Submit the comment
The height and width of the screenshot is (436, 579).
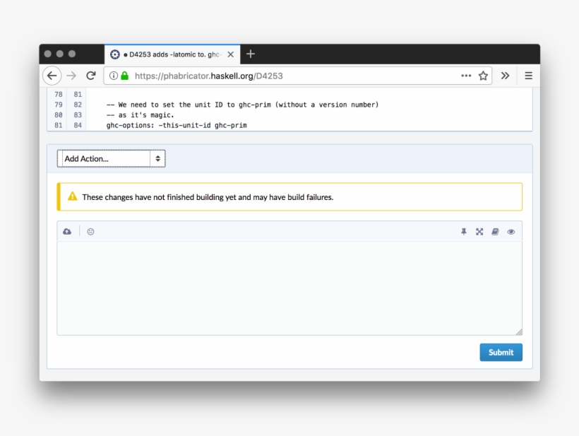click(501, 352)
